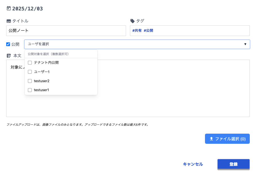Open the ファイル選択 (0) file picker

tap(227, 139)
